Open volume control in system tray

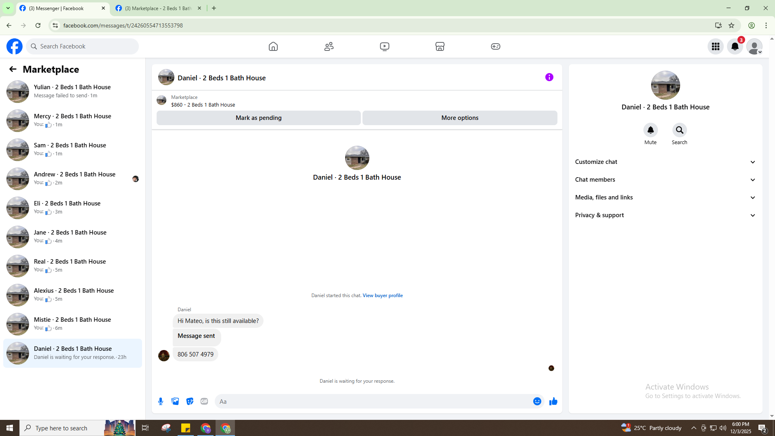point(723,428)
